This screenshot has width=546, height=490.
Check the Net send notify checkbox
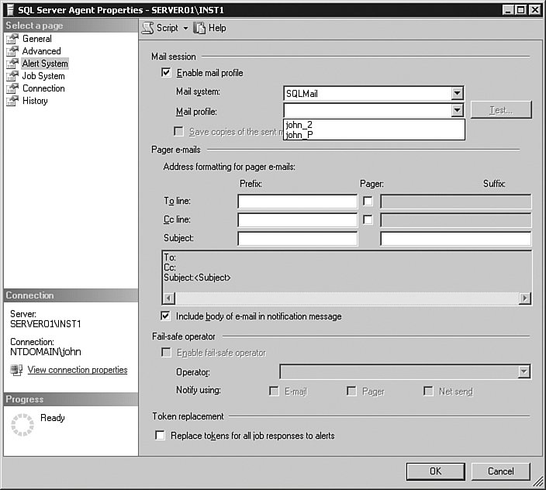pyautogui.click(x=428, y=391)
